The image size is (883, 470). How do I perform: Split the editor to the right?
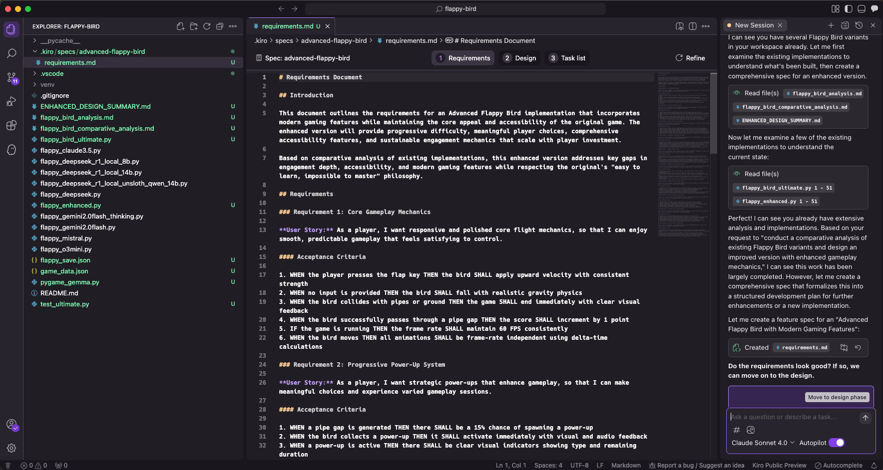click(x=693, y=26)
